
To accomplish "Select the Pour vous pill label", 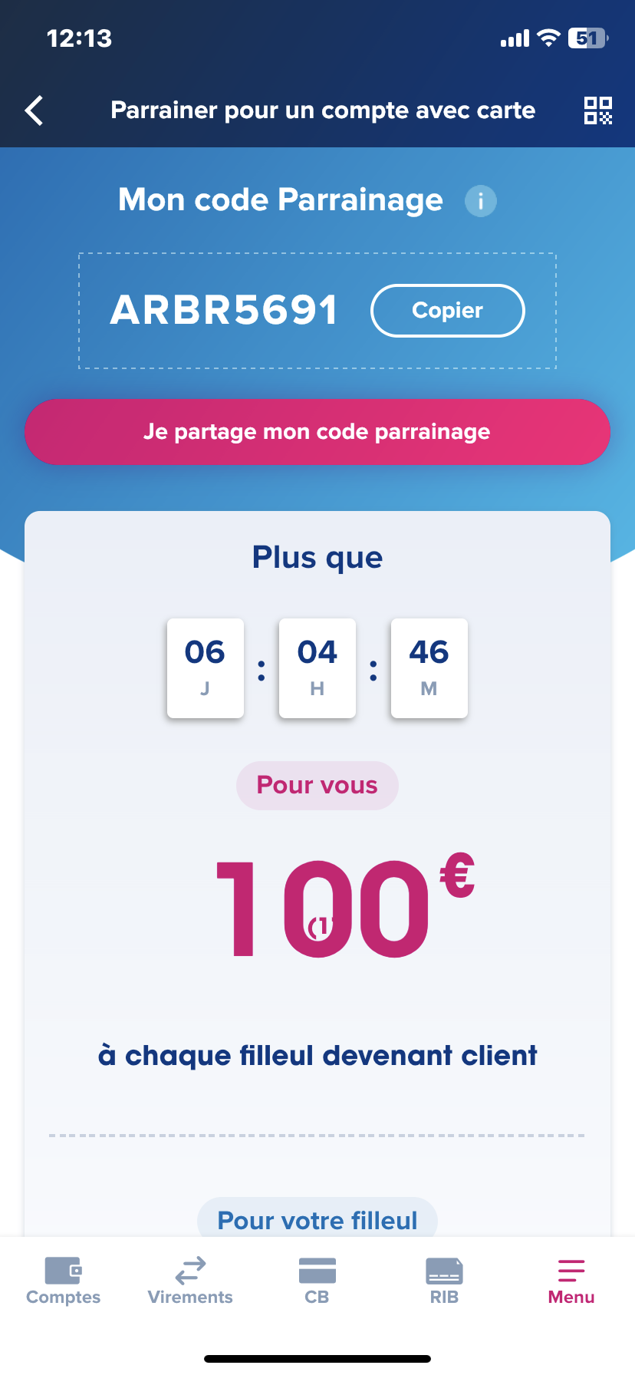I will pyautogui.click(x=317, y=786).
